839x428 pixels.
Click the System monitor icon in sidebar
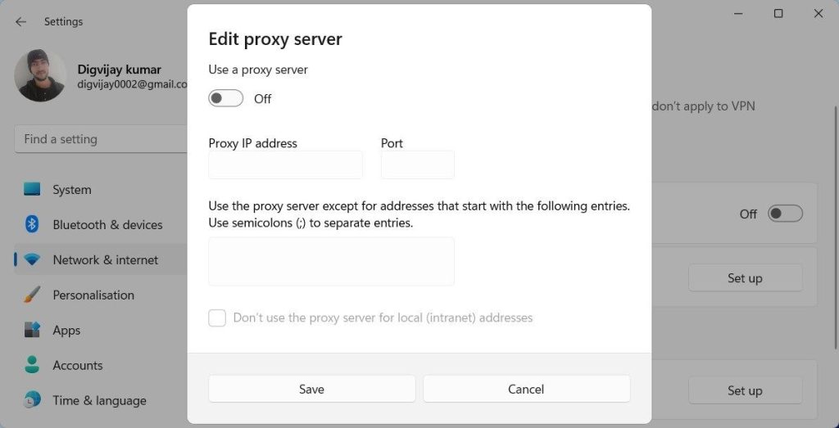[x=32, y=189]
